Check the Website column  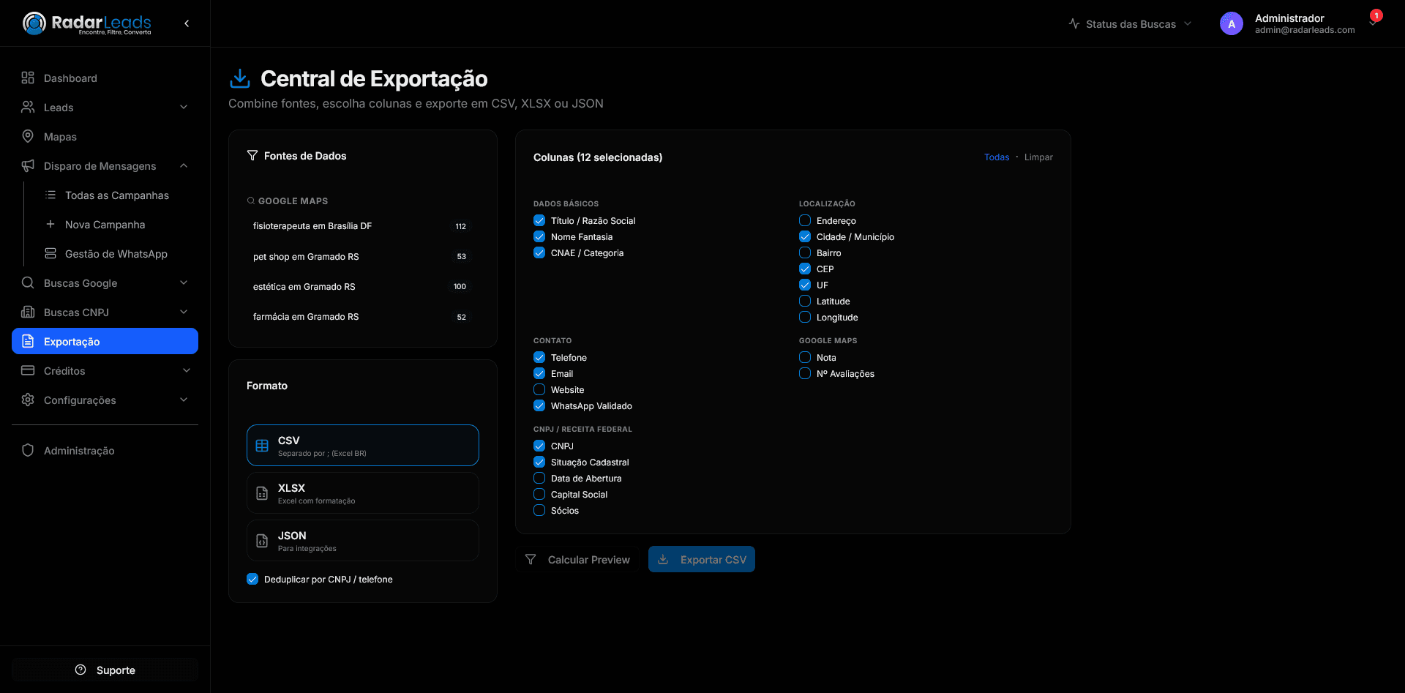click(x=539, y=389)
